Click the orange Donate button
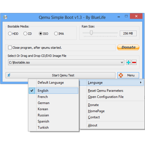This screenshot has width=145, height=145. [128, 47]
